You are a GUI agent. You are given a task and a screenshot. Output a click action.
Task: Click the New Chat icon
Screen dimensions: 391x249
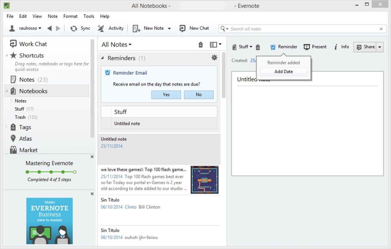click(x=182, y=28)
